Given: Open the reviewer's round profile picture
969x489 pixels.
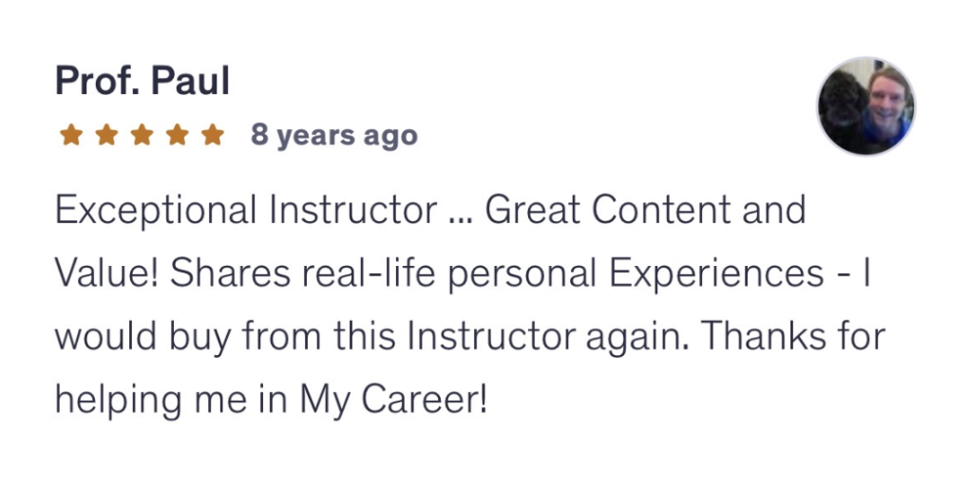Looking at the screenshot, I should click(865, 106).
